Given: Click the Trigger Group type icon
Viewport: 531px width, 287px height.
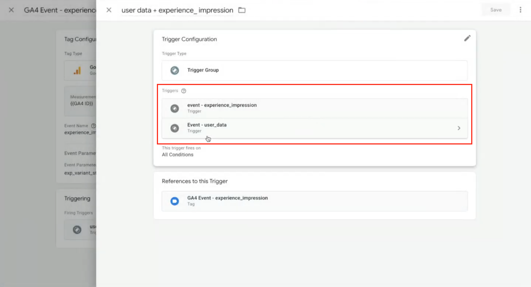Looking at the screenshot, I should tap(175, 71).
